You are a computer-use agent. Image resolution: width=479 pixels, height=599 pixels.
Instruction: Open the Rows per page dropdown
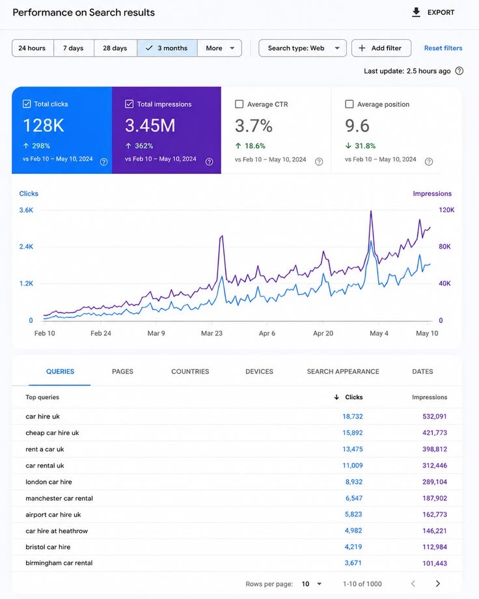[312, 584]
